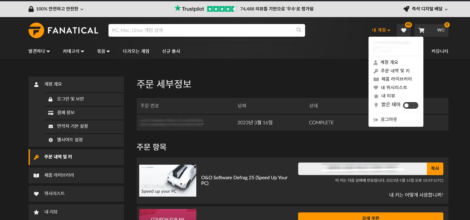Click the blurred product key field
Screen dimensions: 470x220
point(362,169)
